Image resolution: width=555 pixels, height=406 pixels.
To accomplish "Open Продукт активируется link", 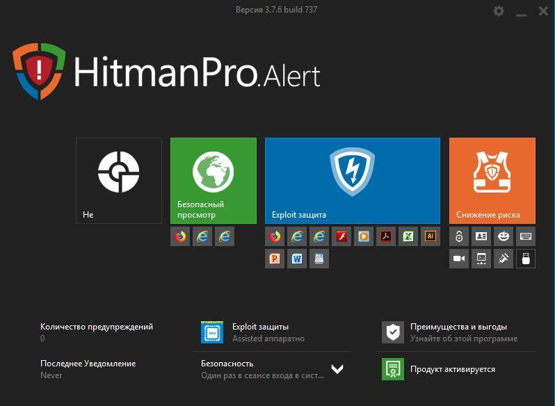I will pyautogui.click(x=453, y=369).
